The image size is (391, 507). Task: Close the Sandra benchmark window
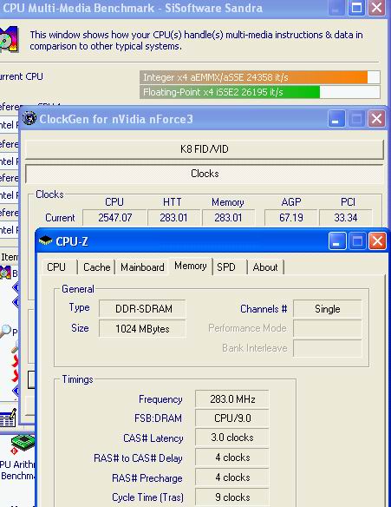point(377,7)
